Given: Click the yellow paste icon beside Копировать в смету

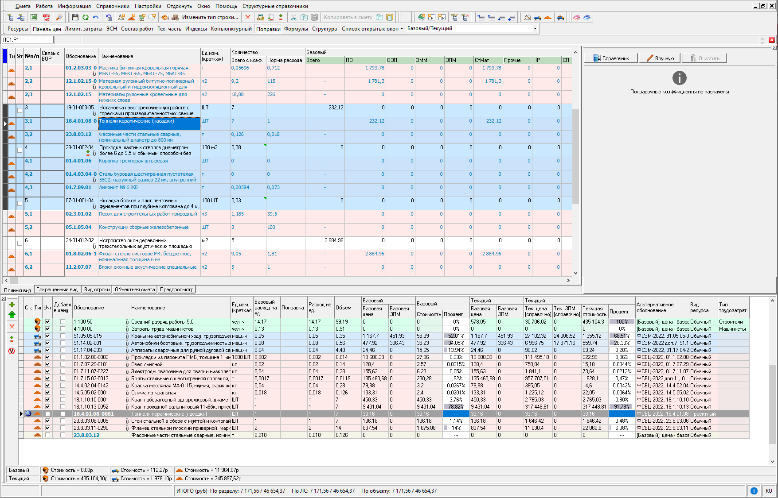Looking at the screenshot, I should 390,17.
